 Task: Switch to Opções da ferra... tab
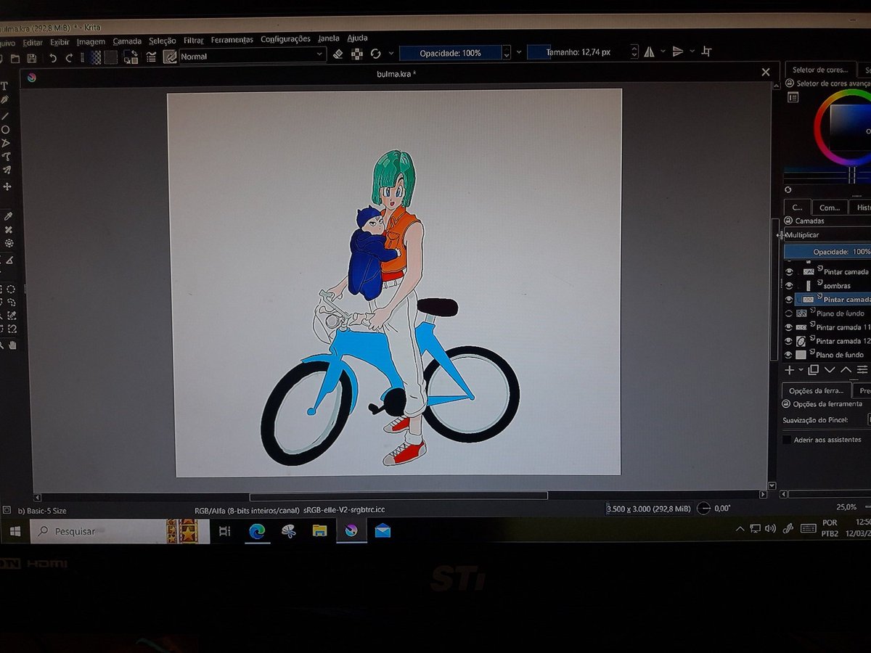click(x=817, y=390)
